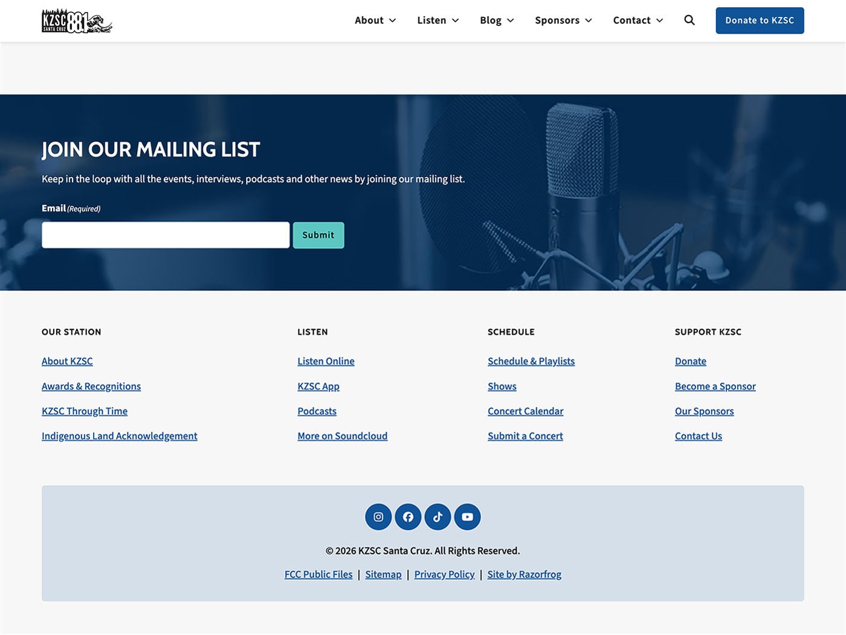Open KZSC Facebook page icon
Viewport: 846px width, 635px height.
pyautogui.click(x=408, y=517)
